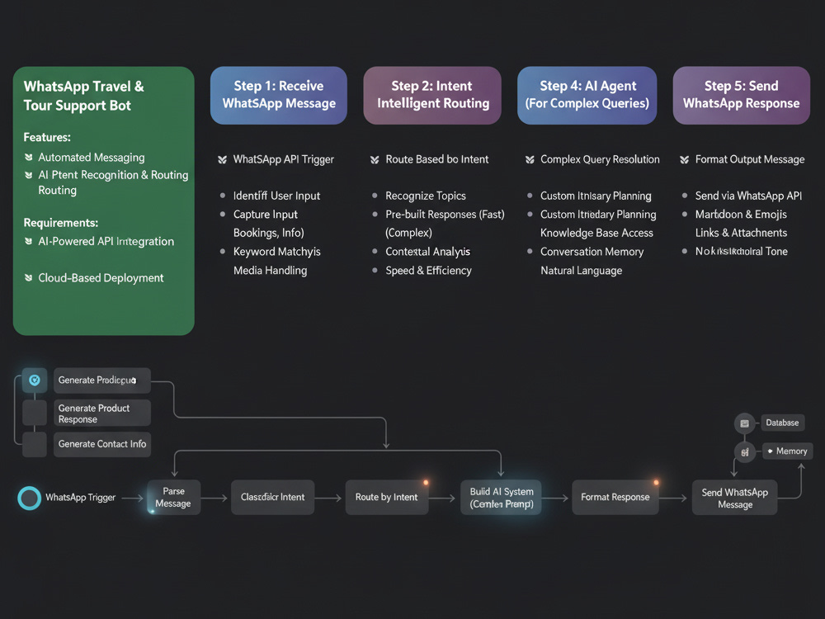Click the Media Handling text

[270, 271]
